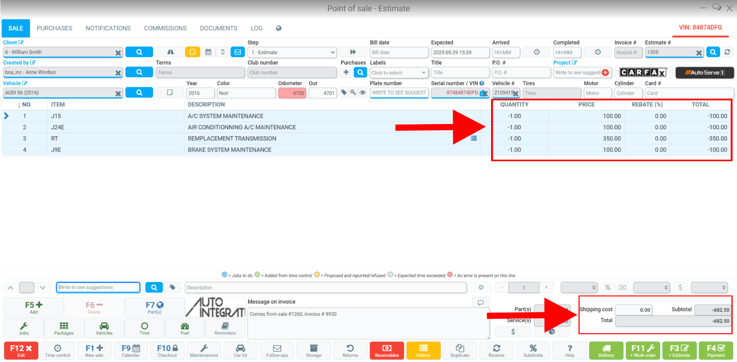Expand the Labels Click to select dropdown

[x=399, y=73]
